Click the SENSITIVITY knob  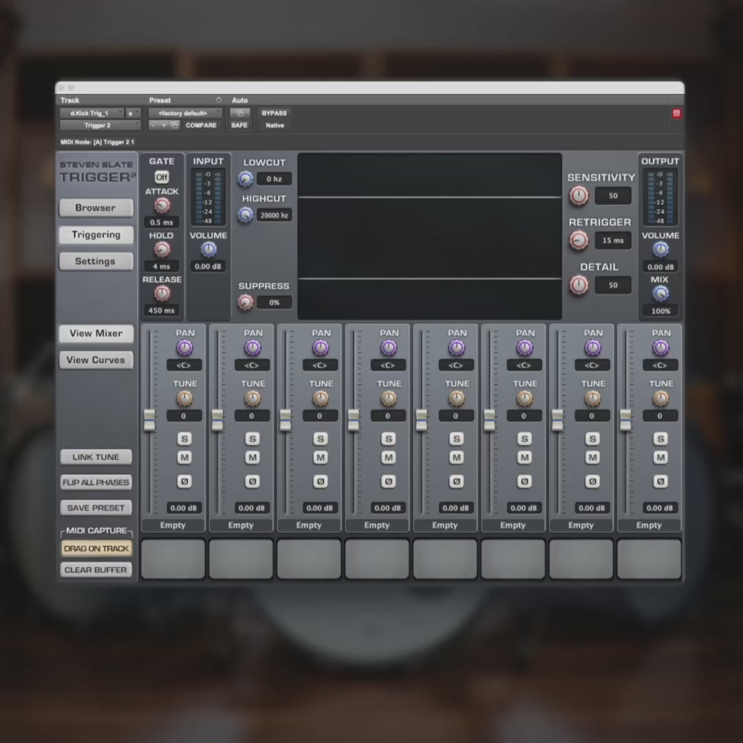click(x=578, y=195)
